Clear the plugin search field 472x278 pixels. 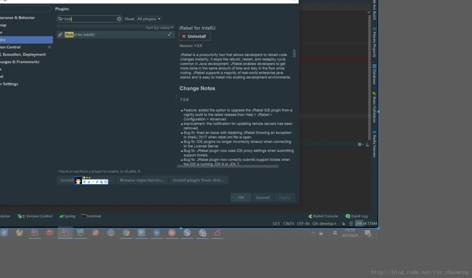(x=119, y=19)
